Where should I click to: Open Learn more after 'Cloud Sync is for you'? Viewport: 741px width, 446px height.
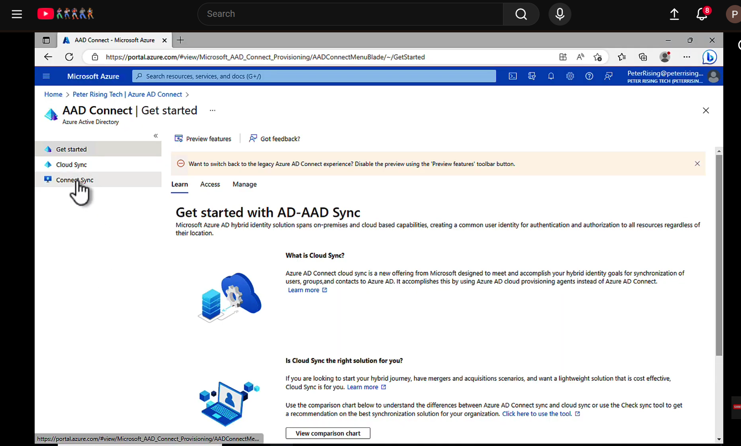[x=367, y=387]
